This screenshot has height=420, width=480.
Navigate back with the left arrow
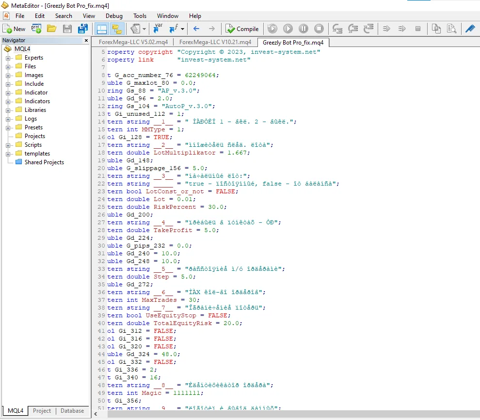tap(196, 29)
